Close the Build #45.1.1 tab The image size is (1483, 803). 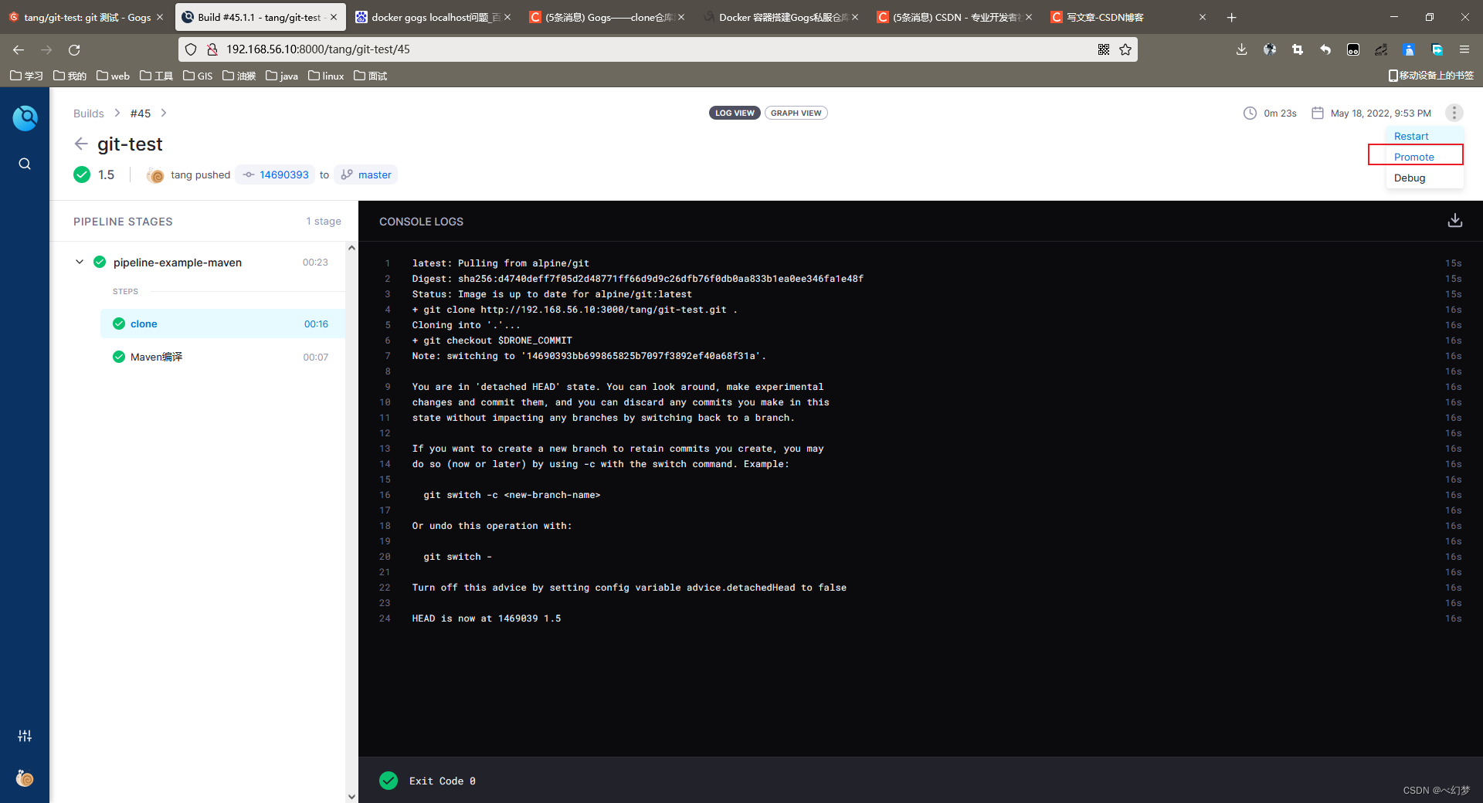pyautogui.click(x=334, y=17)
